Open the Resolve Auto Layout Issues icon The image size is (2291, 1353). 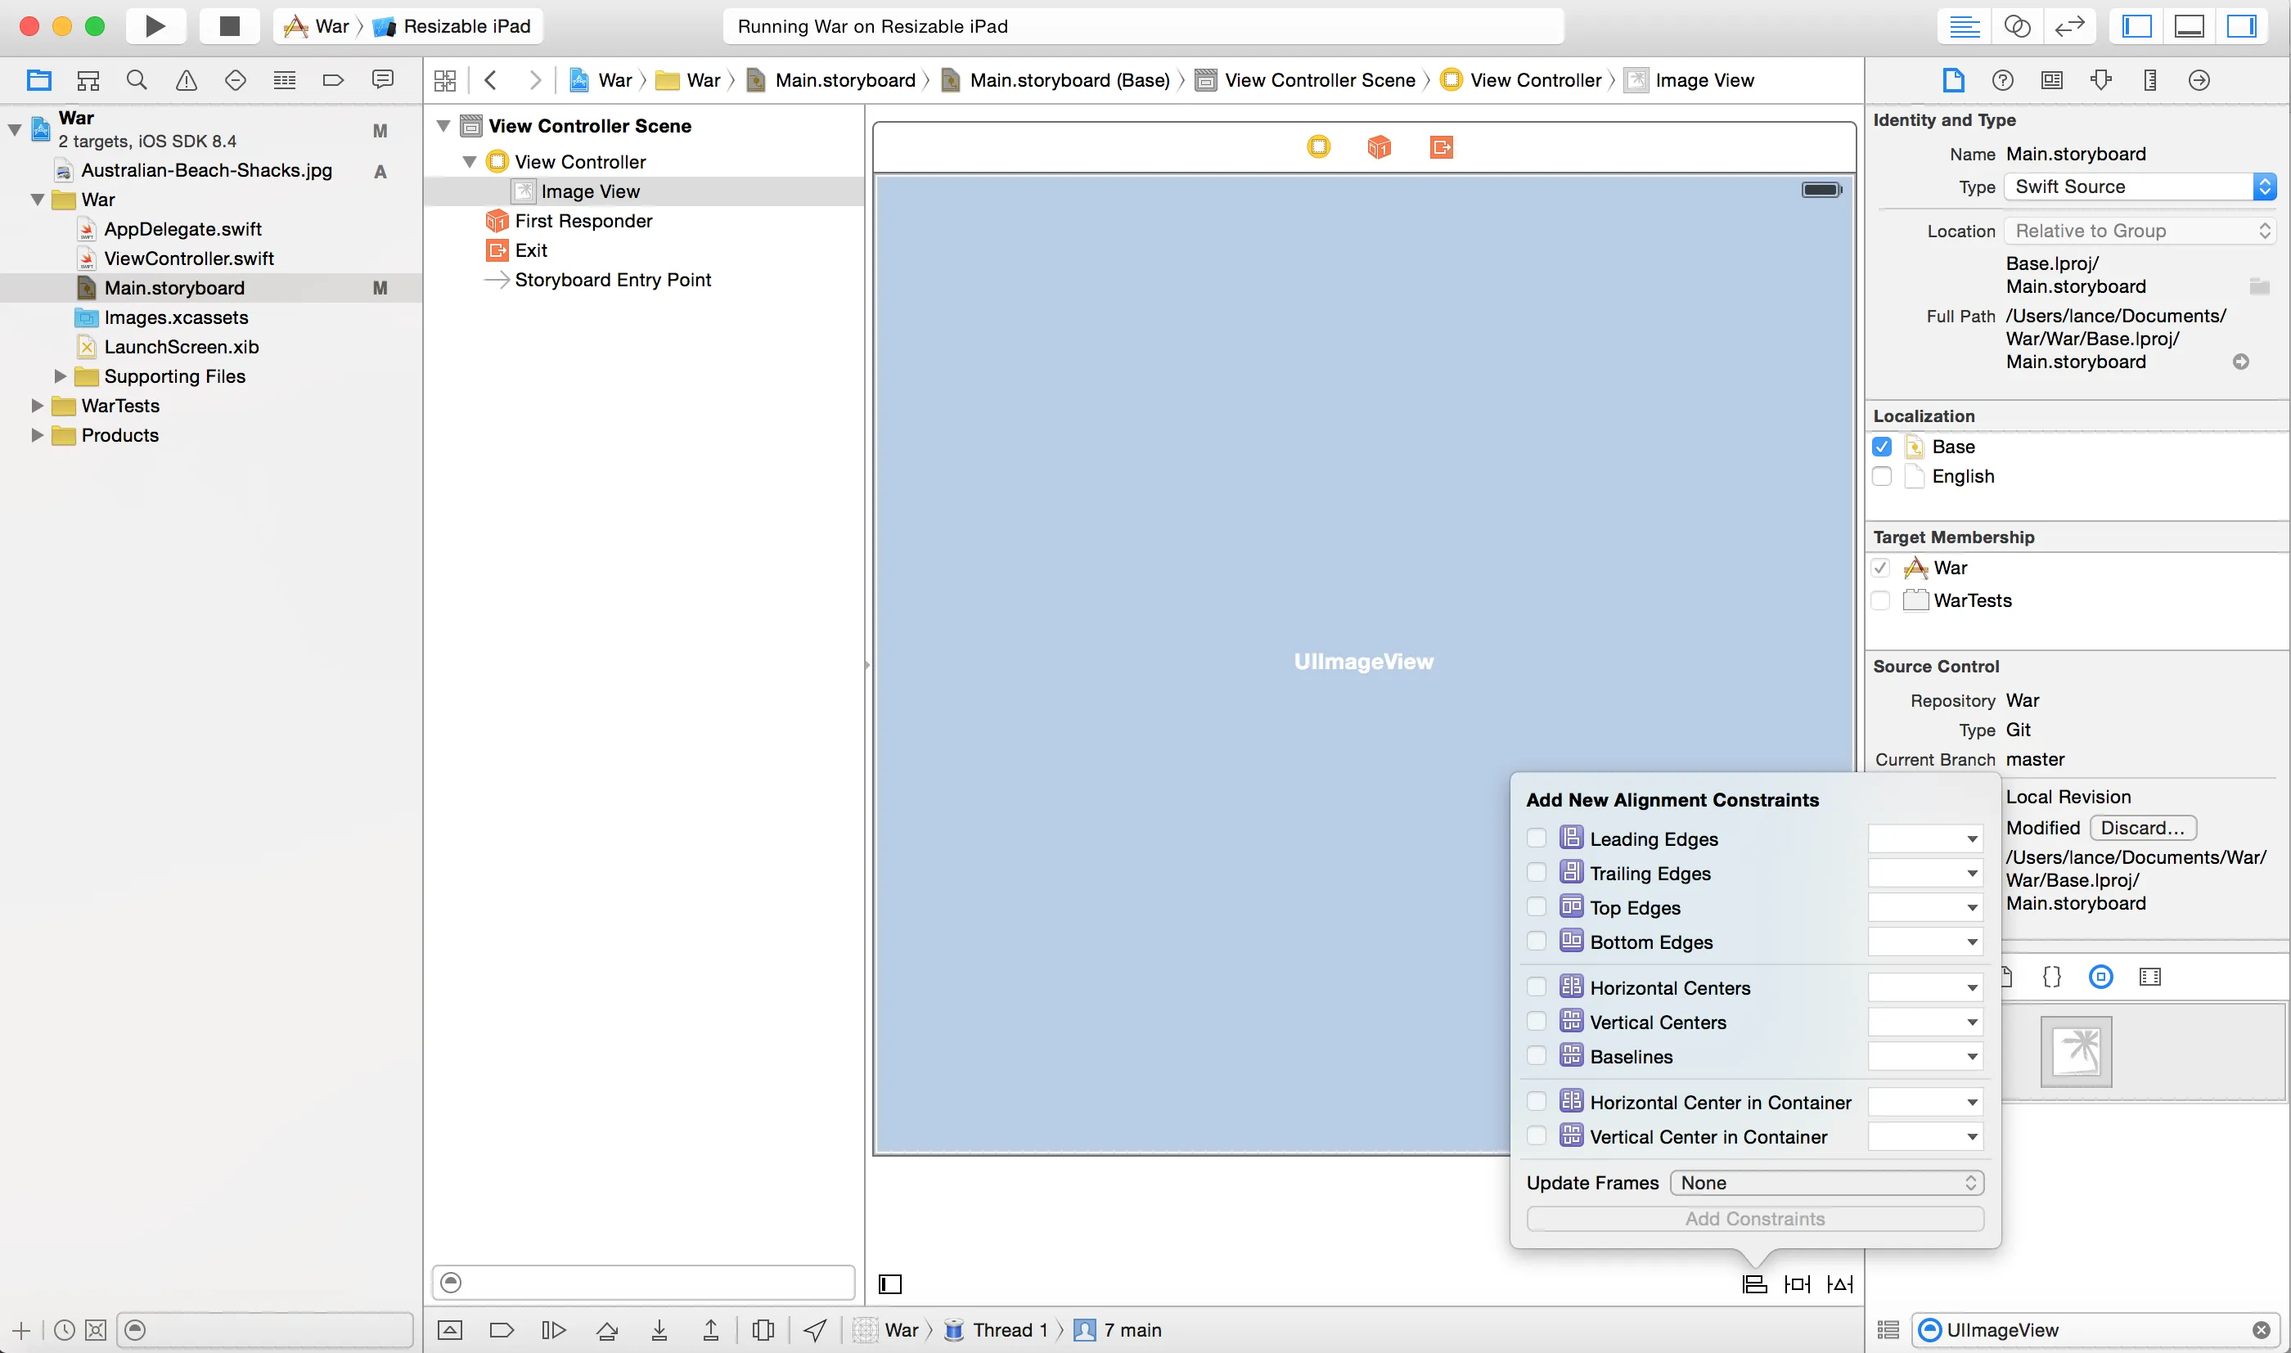[1839, 1283]
